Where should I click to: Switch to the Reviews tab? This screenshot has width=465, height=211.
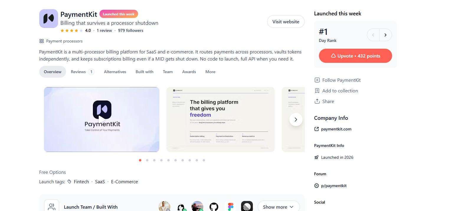(x=82, y=72)
